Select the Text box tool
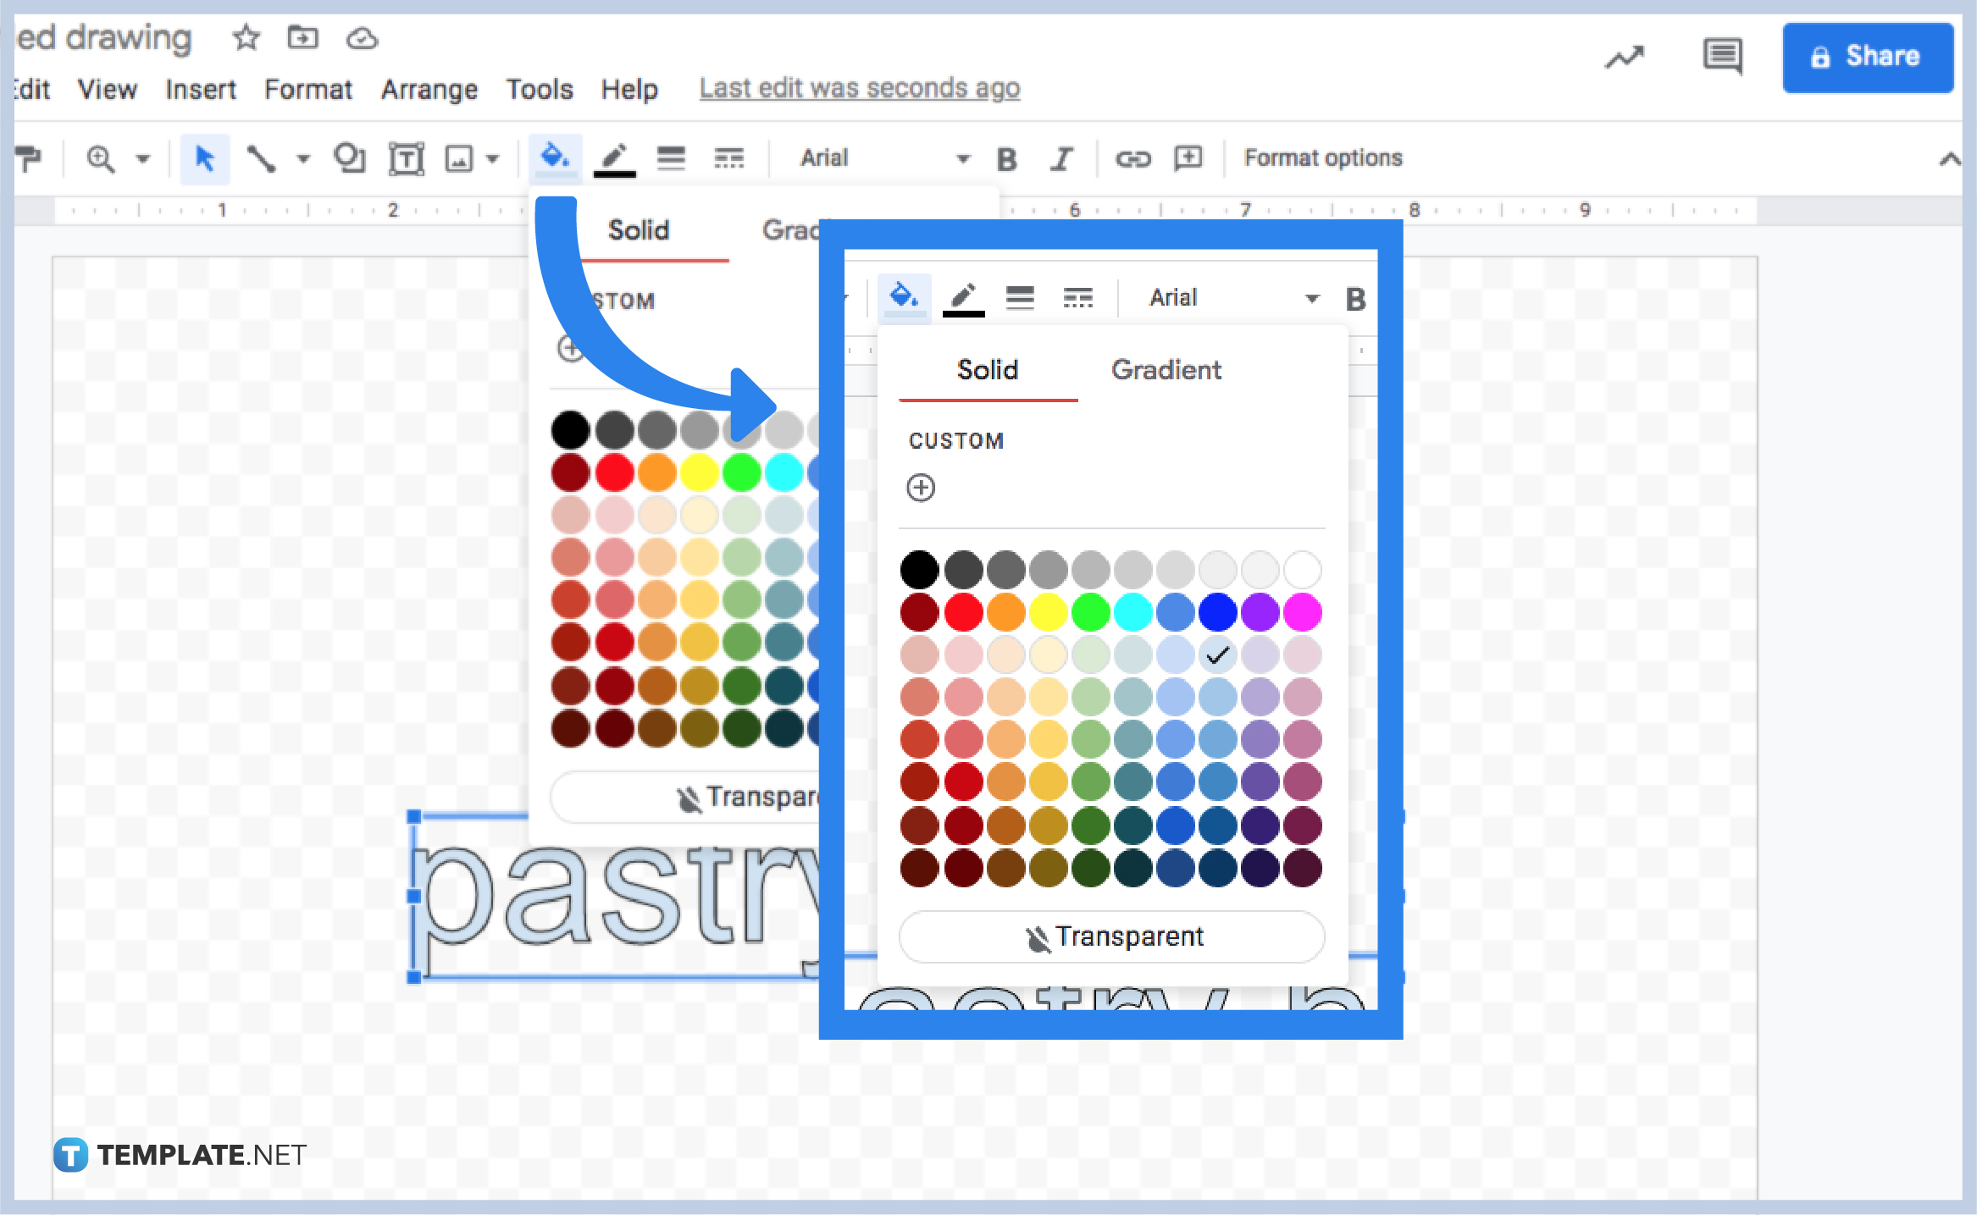This screenshot has width=1977, height=1215. coord(407,157)
